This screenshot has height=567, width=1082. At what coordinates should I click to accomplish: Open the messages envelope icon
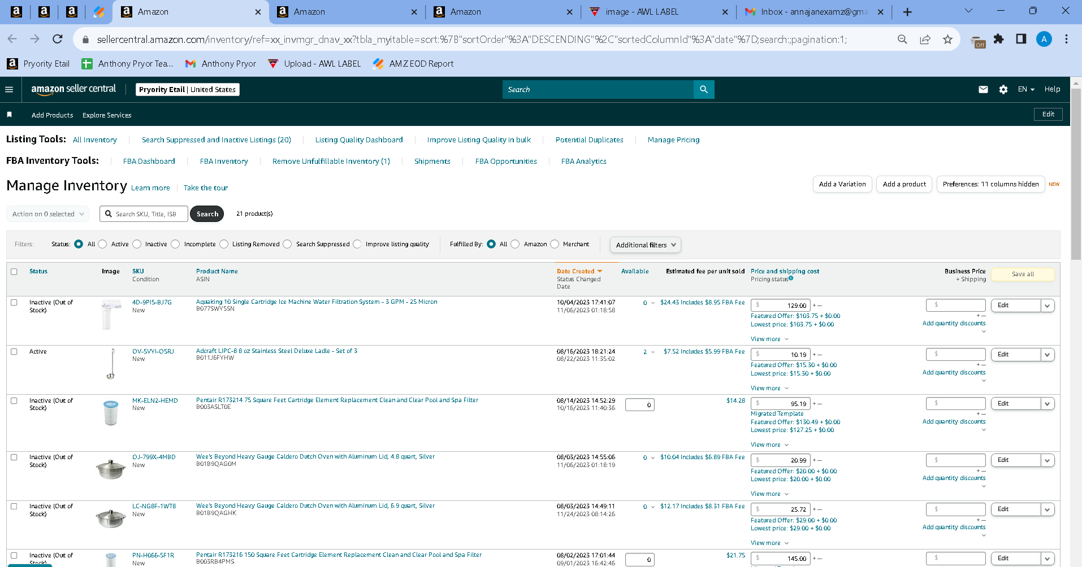click(x=984, y=89)
